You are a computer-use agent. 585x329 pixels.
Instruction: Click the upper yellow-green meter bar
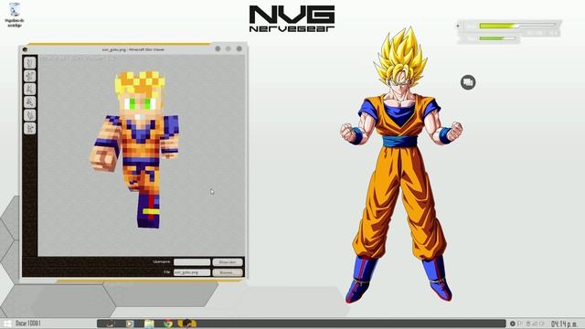(x=518, y=26)
